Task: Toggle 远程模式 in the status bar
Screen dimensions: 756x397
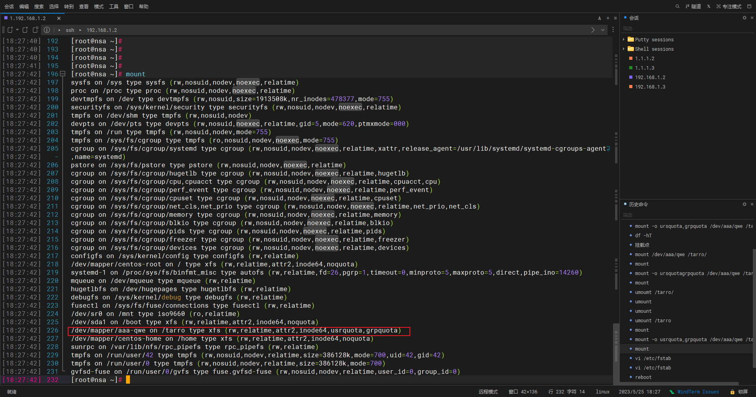Action: click(x=488, y=391)
